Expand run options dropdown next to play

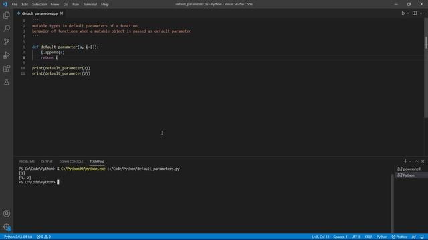click(x=408, y=13)
